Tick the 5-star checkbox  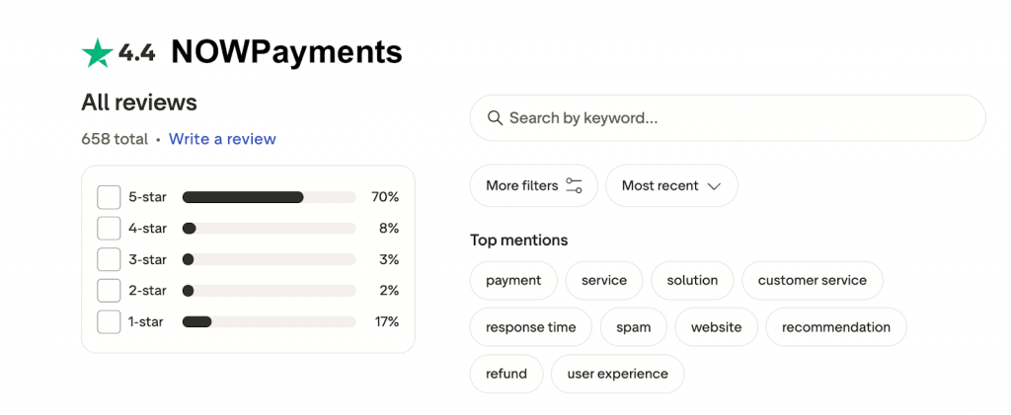click(x=109, y=197)
